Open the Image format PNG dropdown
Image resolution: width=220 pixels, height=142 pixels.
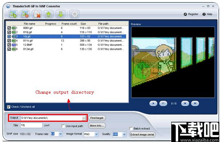(x=96, y=134)
